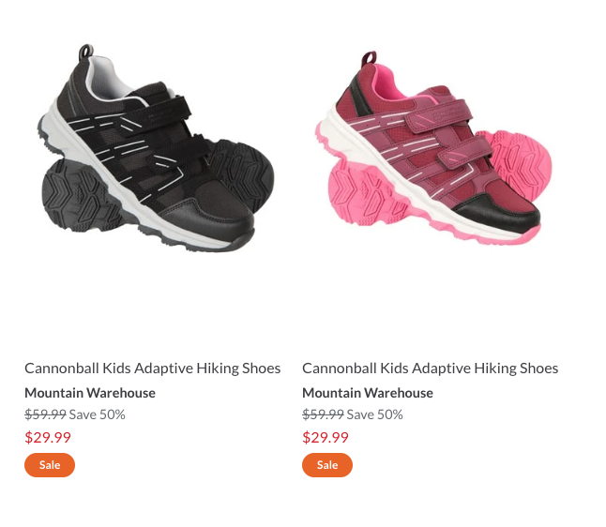Image resolution: width=606 pixels, height=527 pixels.
Task: Click the crossed-out $59.99 under the black shoes
Action: (45, 414)
